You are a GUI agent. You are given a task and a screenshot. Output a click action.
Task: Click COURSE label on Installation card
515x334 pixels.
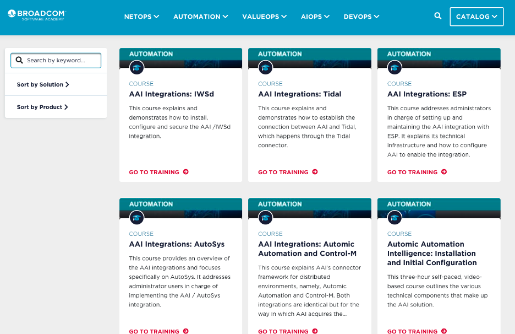pyautogui.click(x=399, y=234)
